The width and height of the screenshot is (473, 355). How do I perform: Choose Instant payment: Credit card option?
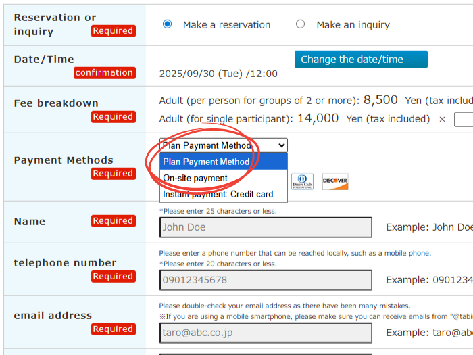tap(218, 194)
